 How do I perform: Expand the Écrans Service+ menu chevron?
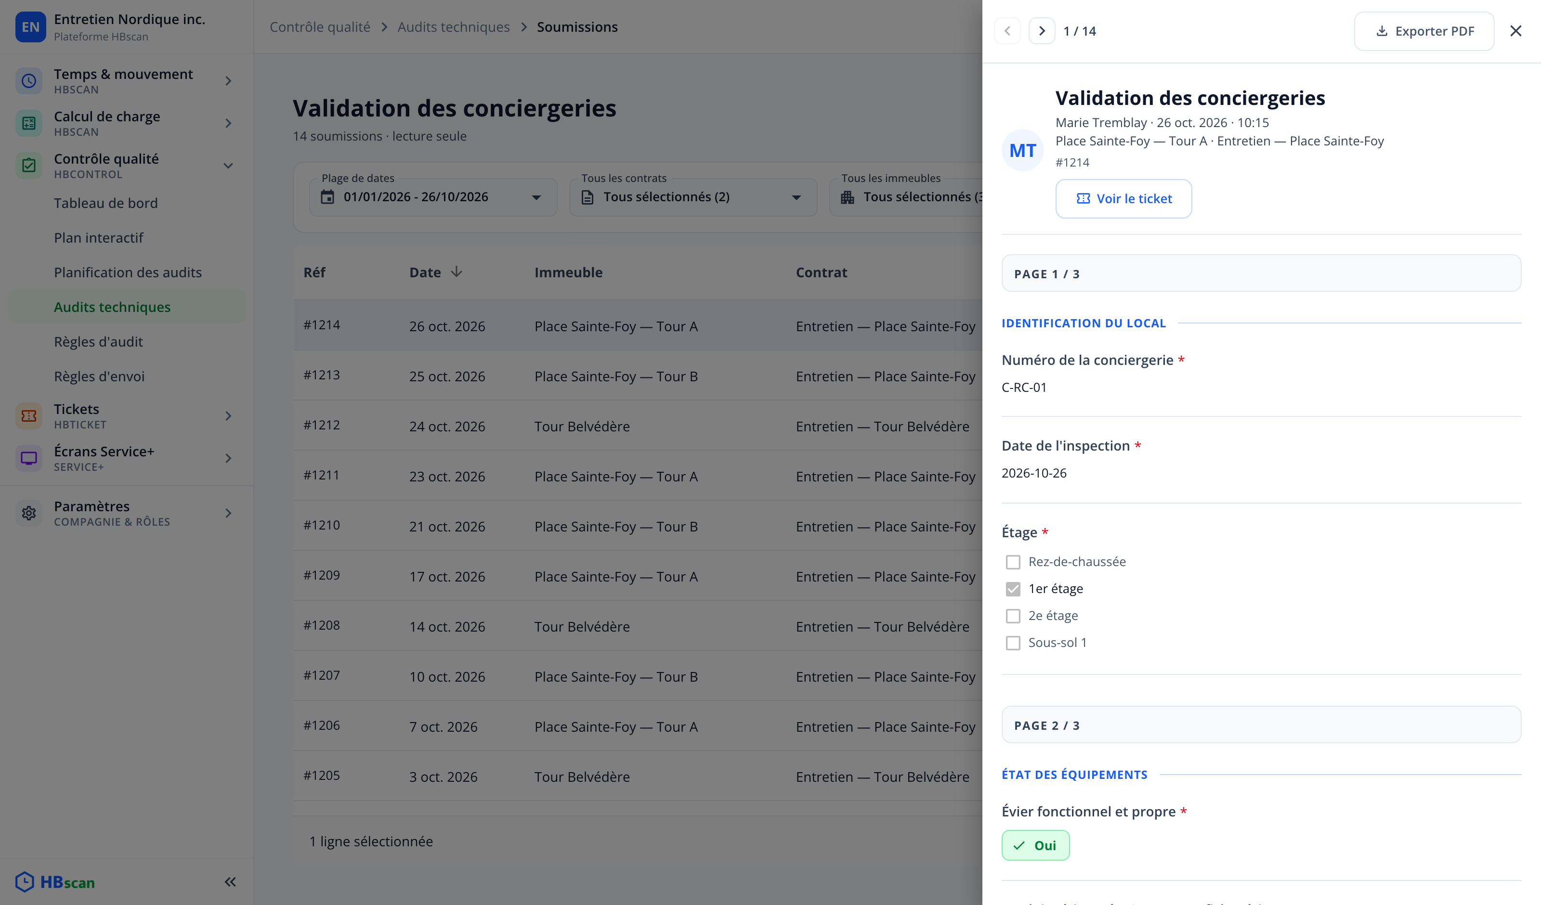(228, 458)
